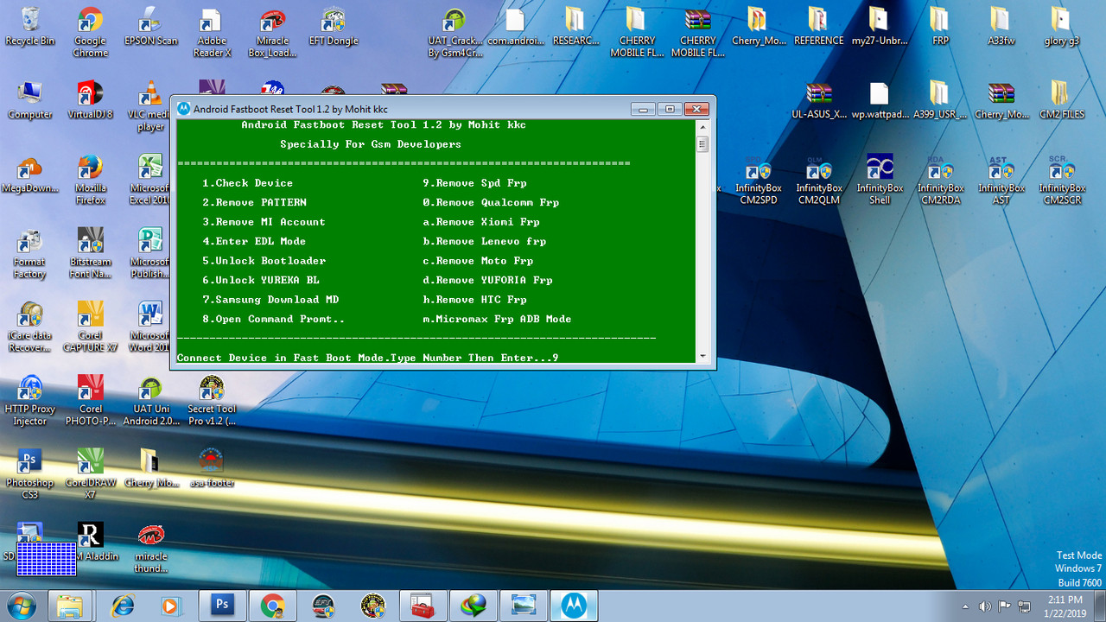Click the '9.Remove Spd Frp' line
The height and width of the screenshot is (622, 1106).
coord(474,183)
